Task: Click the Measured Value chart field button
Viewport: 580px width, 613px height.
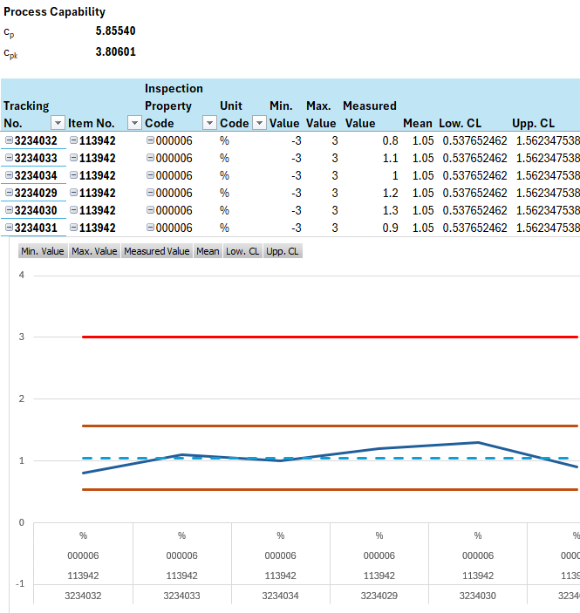Action: coord(156,251)
